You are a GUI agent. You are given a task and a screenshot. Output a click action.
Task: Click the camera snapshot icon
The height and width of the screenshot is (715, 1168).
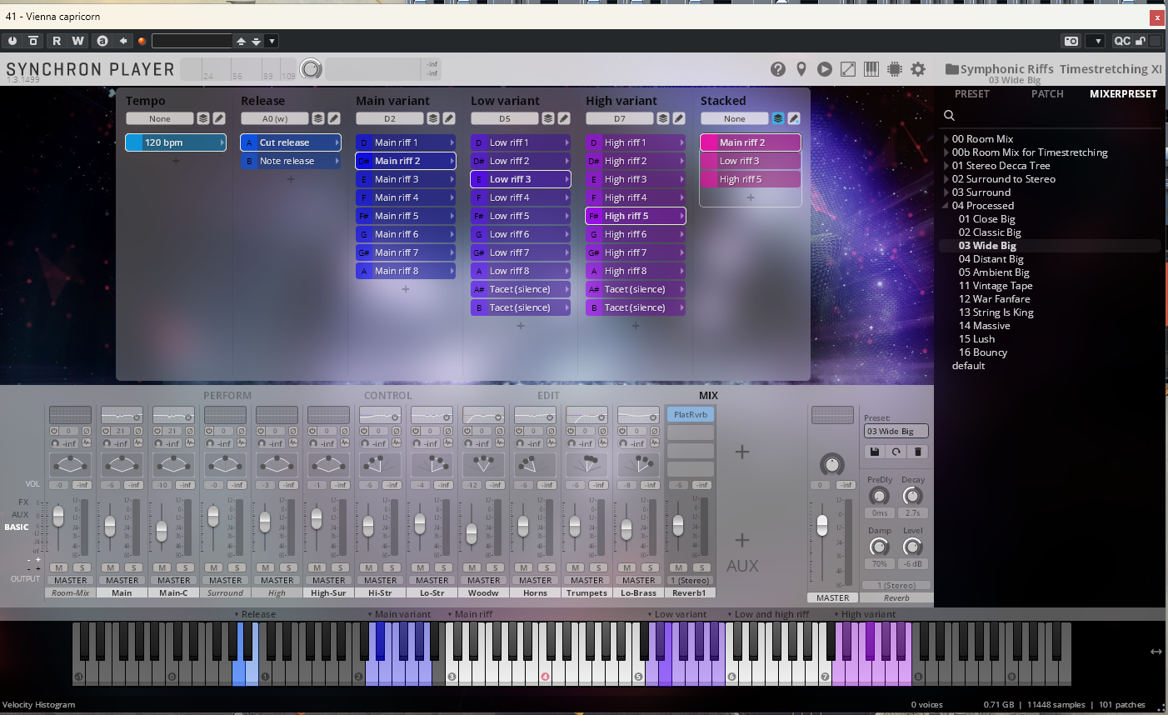[1071, 41]
